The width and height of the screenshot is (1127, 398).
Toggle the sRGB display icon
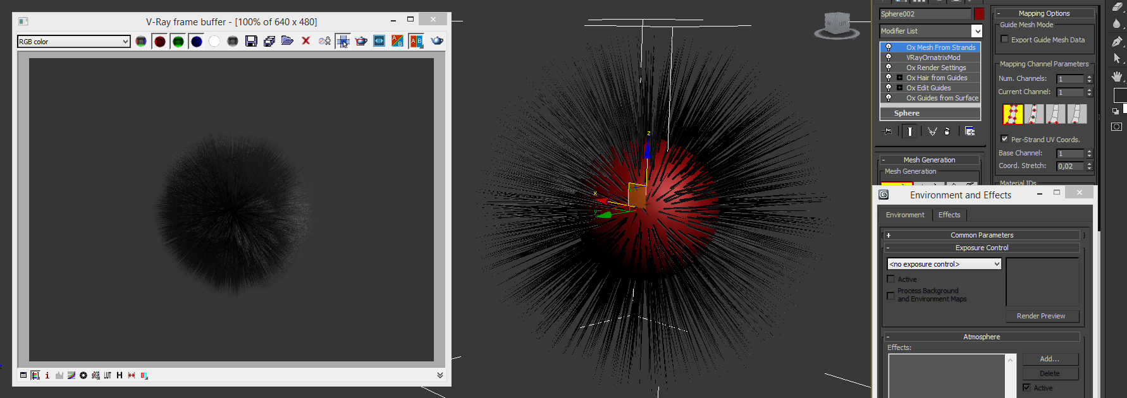95,375
